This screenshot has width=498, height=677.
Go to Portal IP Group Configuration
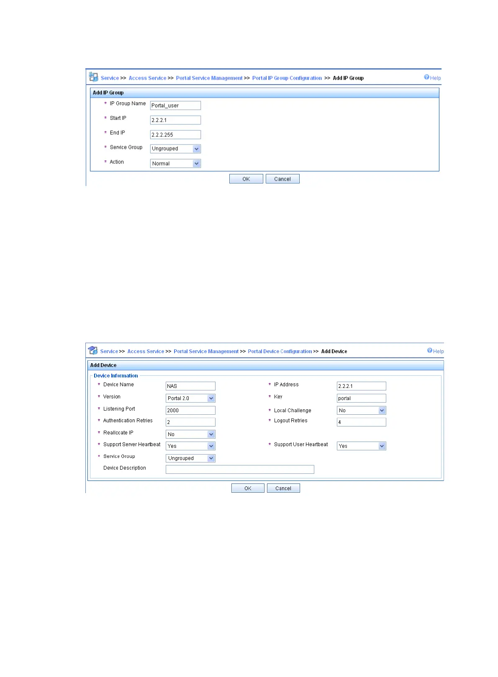point(287,78)
